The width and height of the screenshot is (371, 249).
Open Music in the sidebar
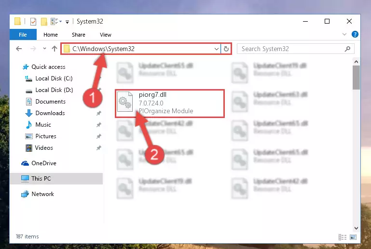tap(43, 124)
